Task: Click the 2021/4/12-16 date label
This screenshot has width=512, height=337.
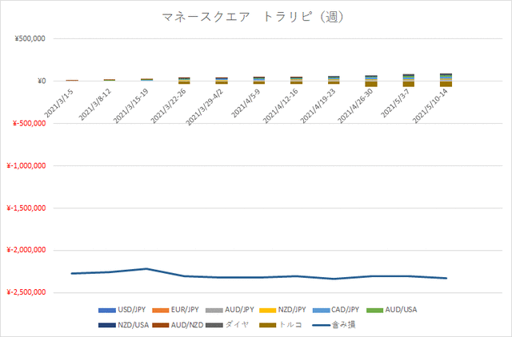Action: (281, 106)
